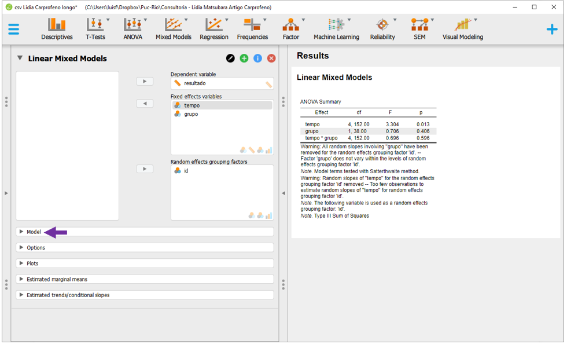This screenshot has height=344, width=567.
Task: Click the green duplicate analysis icon
Action: coord(244,58)
